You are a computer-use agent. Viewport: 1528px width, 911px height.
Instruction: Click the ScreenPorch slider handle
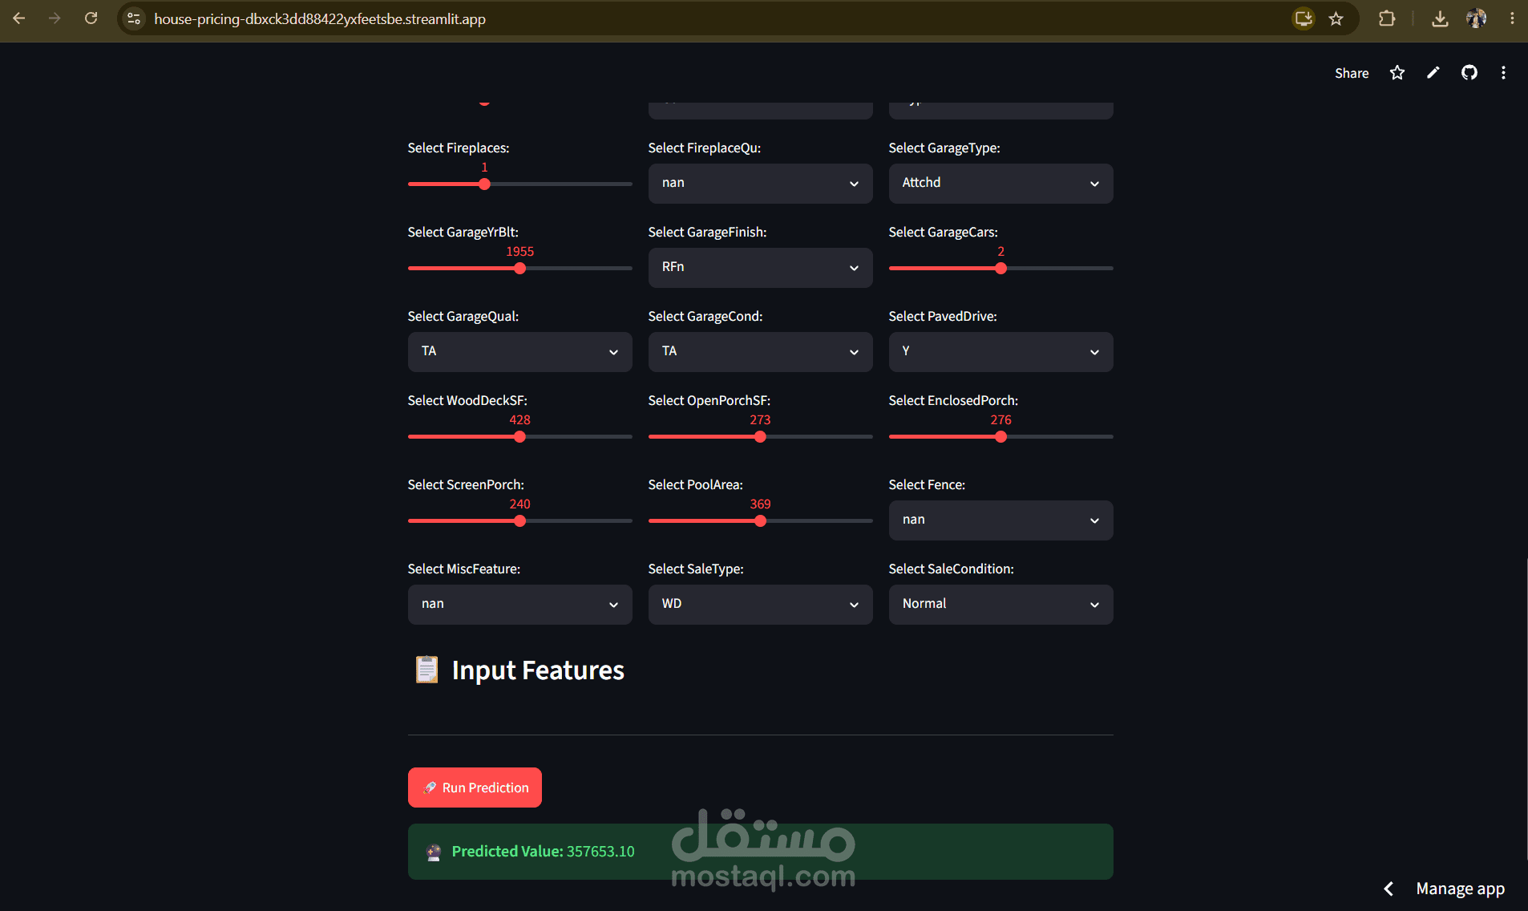(519, 521)
